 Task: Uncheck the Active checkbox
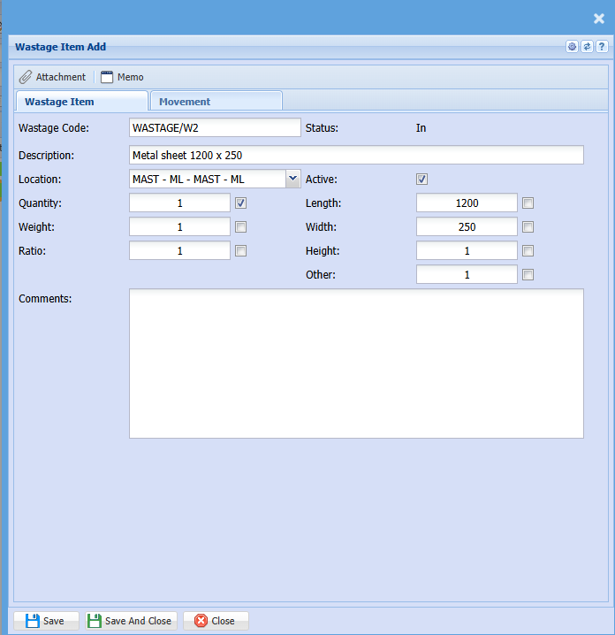tap(422, 180)
